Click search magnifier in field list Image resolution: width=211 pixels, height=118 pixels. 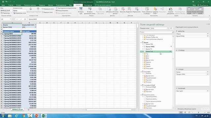pyautogui.click(x=173, y=32)
